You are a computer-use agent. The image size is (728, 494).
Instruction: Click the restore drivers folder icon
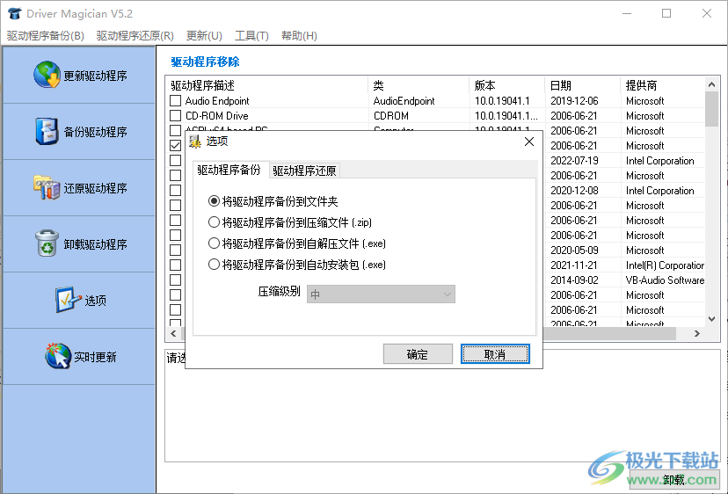47,187
